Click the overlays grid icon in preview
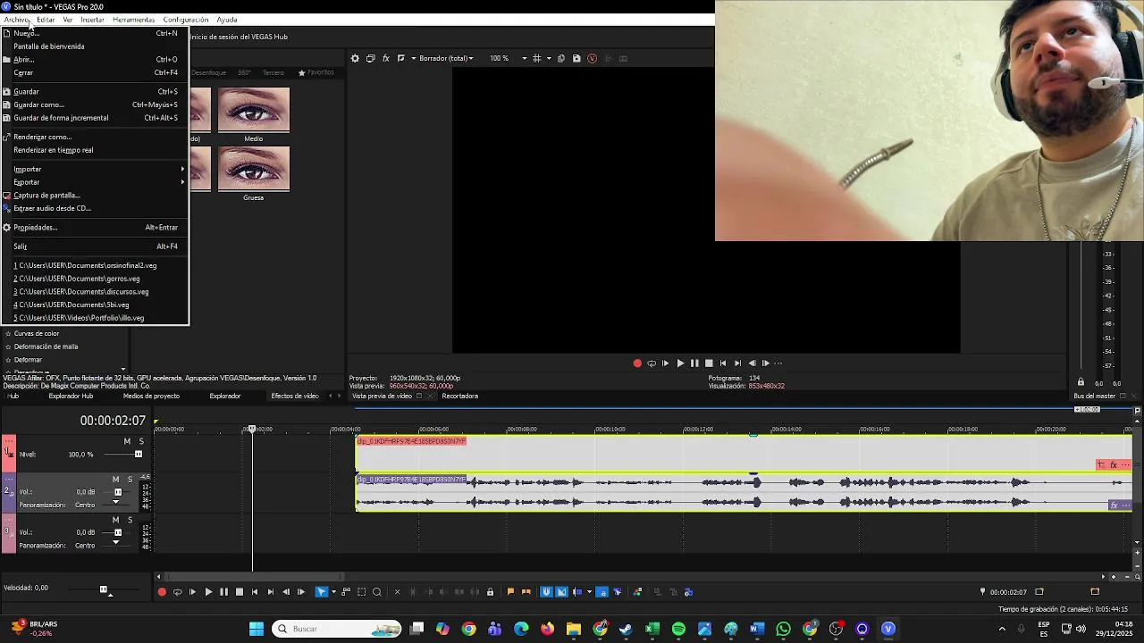 pyautogui.click(x=536, y=58)
